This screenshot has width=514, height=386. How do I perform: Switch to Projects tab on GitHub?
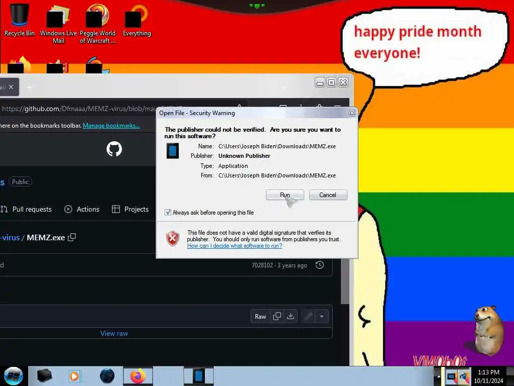(x=130, y=209)
